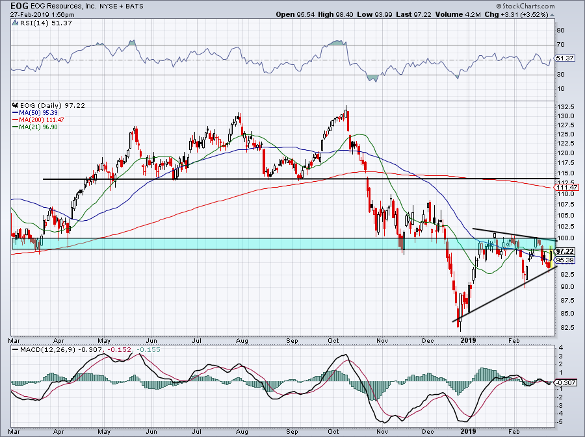Click the 'RSI(14) 51.37' panel label
The height and width of the screenshot is (437, 585).
[x=45, y=23]
